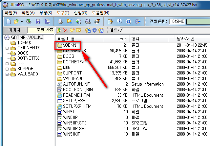The width and height of the screenshot is (210, 146).
Task: Click the notepad with puzzle piece icon
Action: click(110, 22)
